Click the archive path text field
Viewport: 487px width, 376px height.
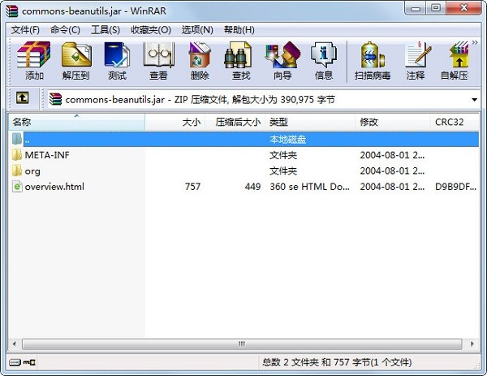[258, 100]
